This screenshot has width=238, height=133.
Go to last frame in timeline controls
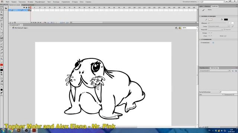pos(41,23)
